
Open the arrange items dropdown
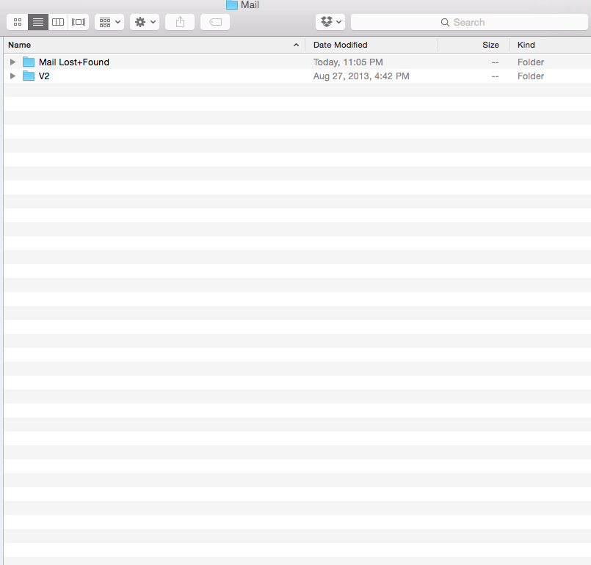[109, 22]
